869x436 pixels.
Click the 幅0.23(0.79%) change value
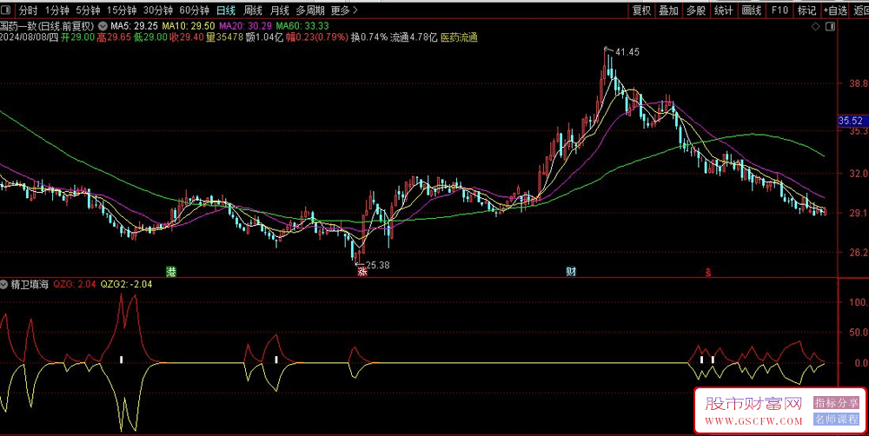317,37
